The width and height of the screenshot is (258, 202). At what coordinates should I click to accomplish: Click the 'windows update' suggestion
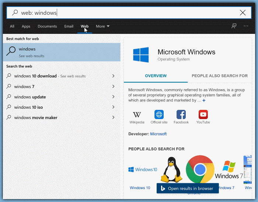point(62,97)
